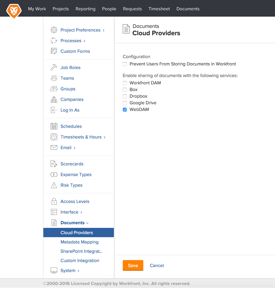Viewport: 275px width, 288px height.
Task: Click the Processes cycle icon
Action: 54,41
